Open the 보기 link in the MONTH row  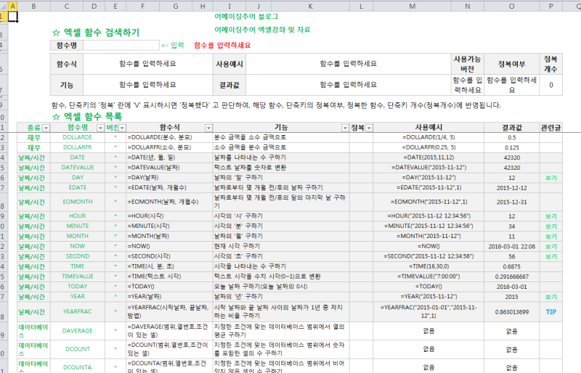click(550, 237)
